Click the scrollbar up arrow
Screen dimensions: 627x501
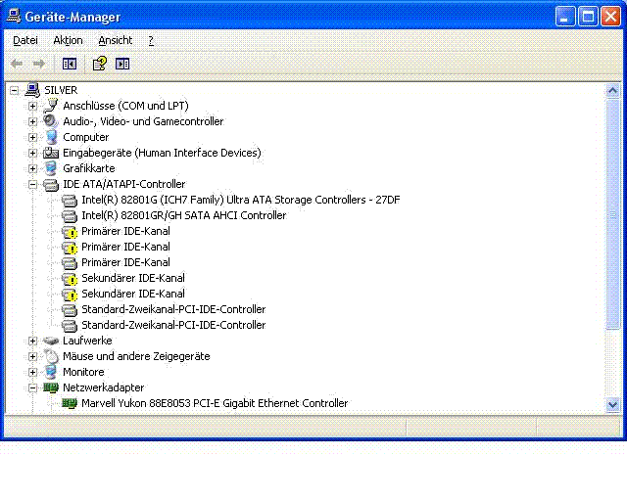[612, 91]
